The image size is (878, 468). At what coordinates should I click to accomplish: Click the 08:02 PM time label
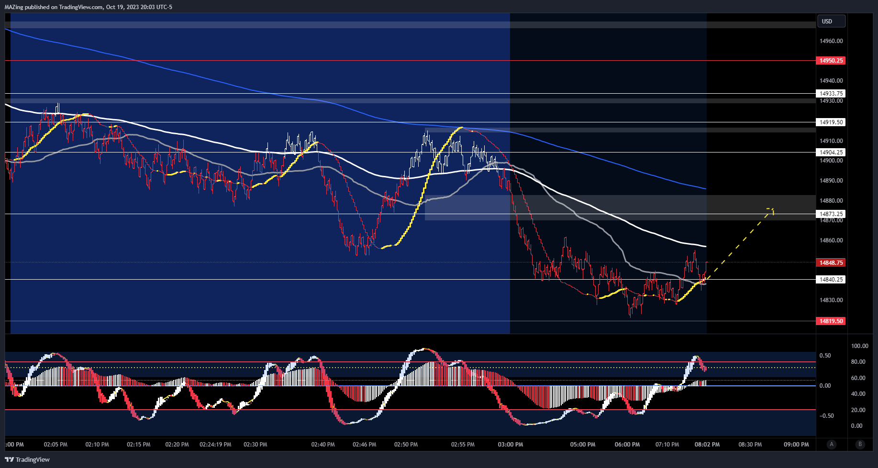click(x=707, y=445)
